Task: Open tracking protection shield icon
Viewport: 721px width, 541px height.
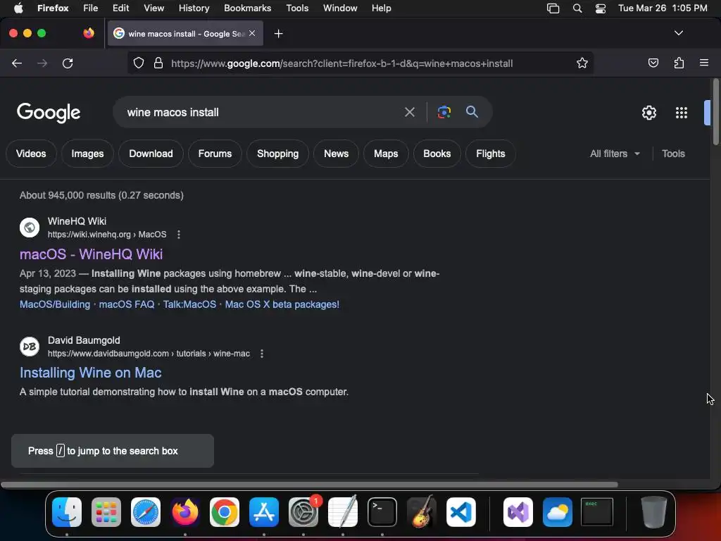Action: click(x=139, y=63)
